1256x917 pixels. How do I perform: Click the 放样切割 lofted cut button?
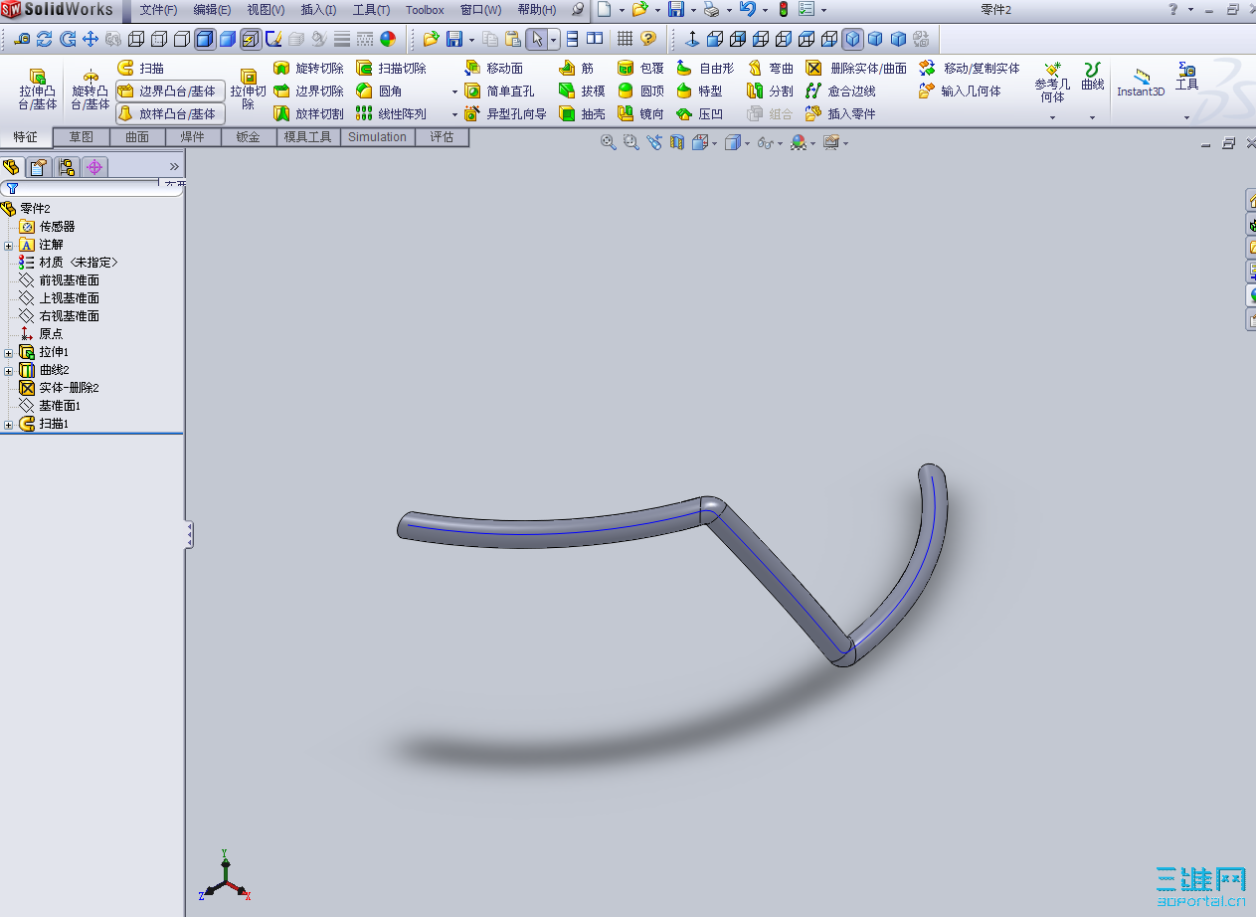(308, 113)
